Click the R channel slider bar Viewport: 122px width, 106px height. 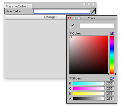89,83
